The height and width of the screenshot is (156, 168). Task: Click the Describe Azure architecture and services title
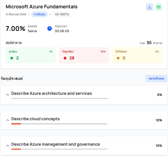[x=51, y=93]
